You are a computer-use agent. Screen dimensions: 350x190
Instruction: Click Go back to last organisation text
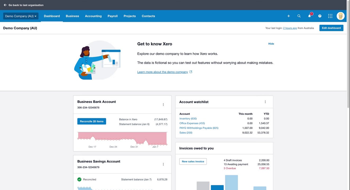(x=26, y=5)
